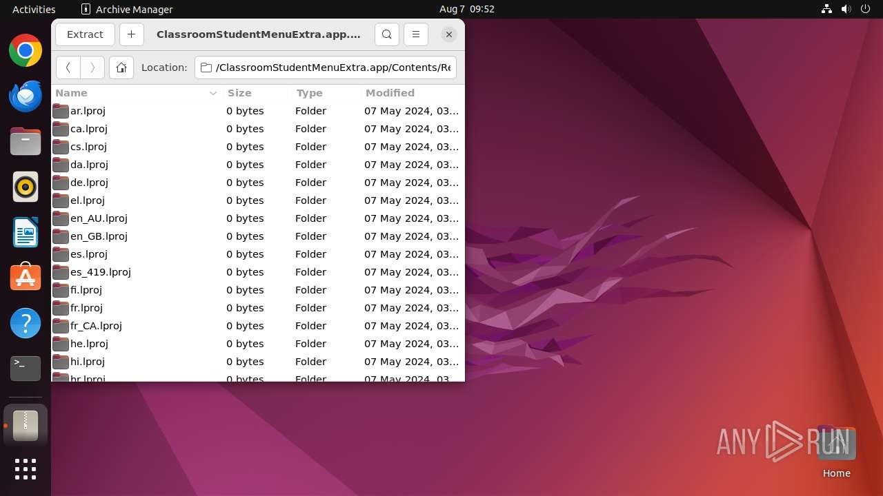Screen dimensions: 883x496
Task: Open the search magnifier in Archive Manager
Action: pyautogui.click(x=387, y=34)
